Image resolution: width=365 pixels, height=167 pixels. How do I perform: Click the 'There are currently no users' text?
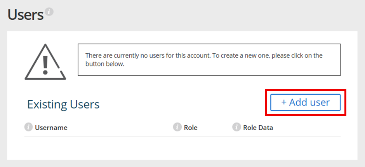point(148,56)
